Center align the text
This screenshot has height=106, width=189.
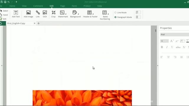pyautogui.click(x=168, y=57)
